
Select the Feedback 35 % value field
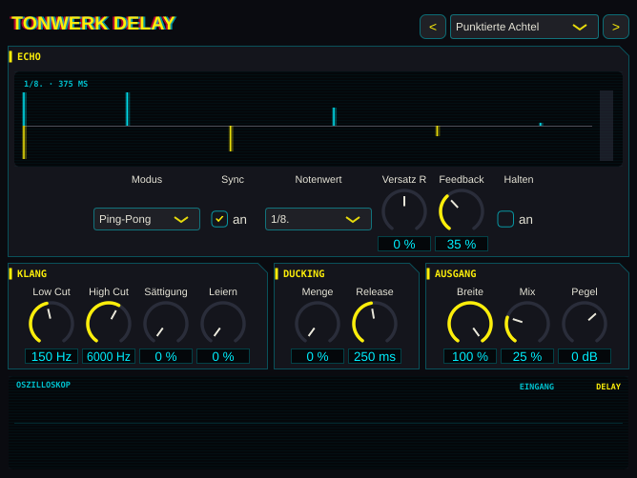tap(462, 244)
